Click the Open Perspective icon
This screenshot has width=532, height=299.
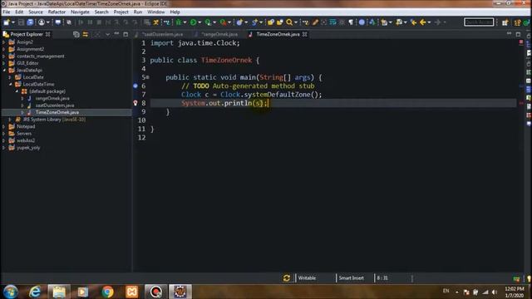pos(505,22)
